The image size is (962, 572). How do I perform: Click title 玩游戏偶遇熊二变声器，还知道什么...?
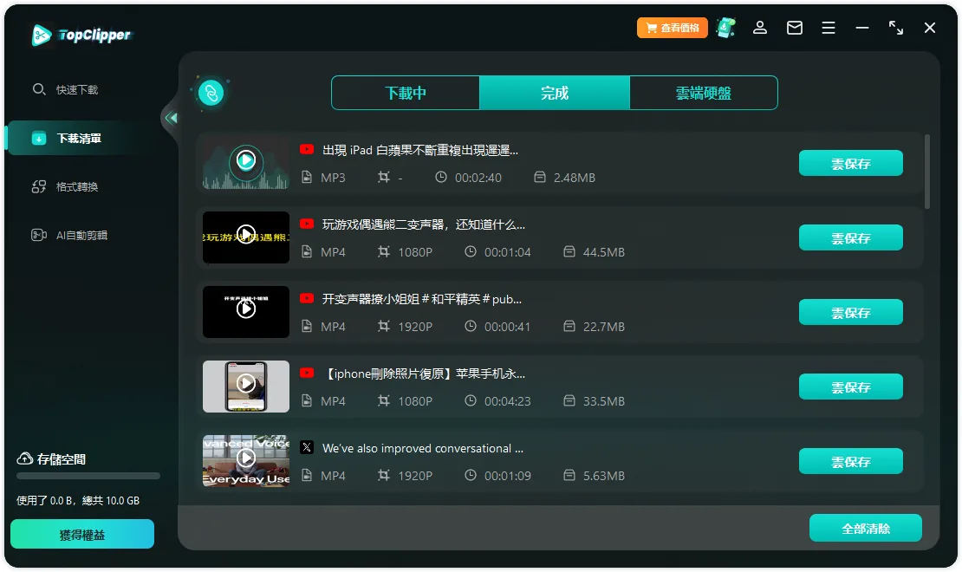click(x=423, y=224)
